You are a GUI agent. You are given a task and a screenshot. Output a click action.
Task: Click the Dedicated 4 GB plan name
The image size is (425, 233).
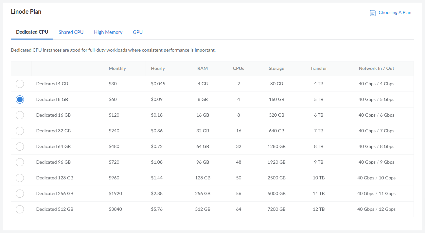tap(52, 84)
